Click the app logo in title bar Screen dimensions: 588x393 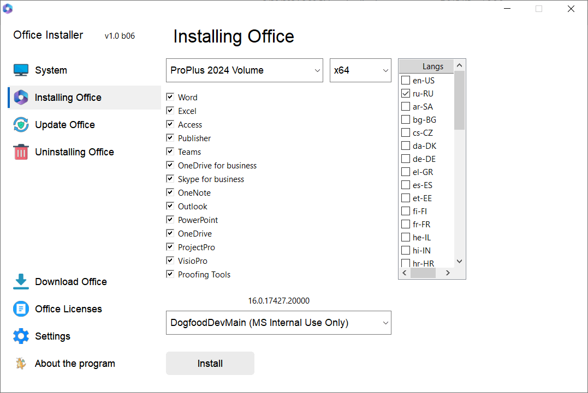(x=8, y=8)
